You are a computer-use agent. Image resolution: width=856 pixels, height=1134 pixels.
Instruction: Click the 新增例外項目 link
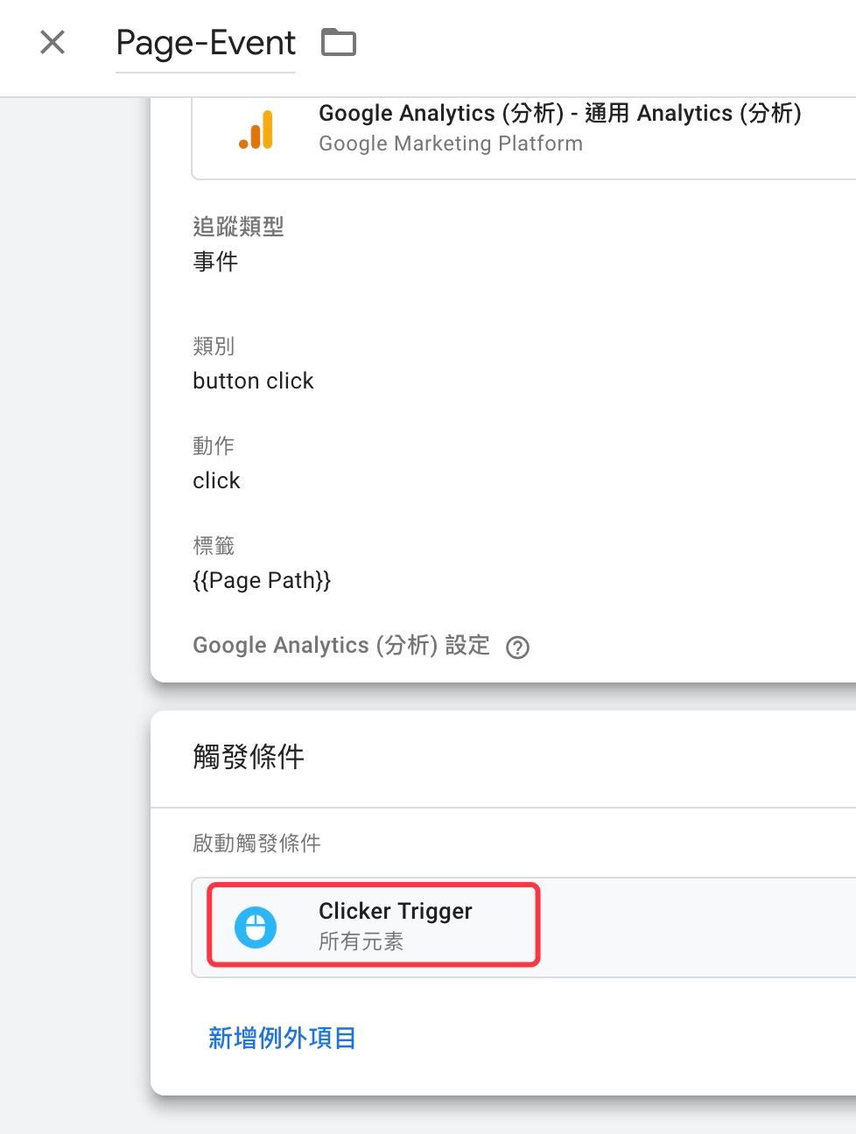pyautogui.click(x=282, y=1038)
